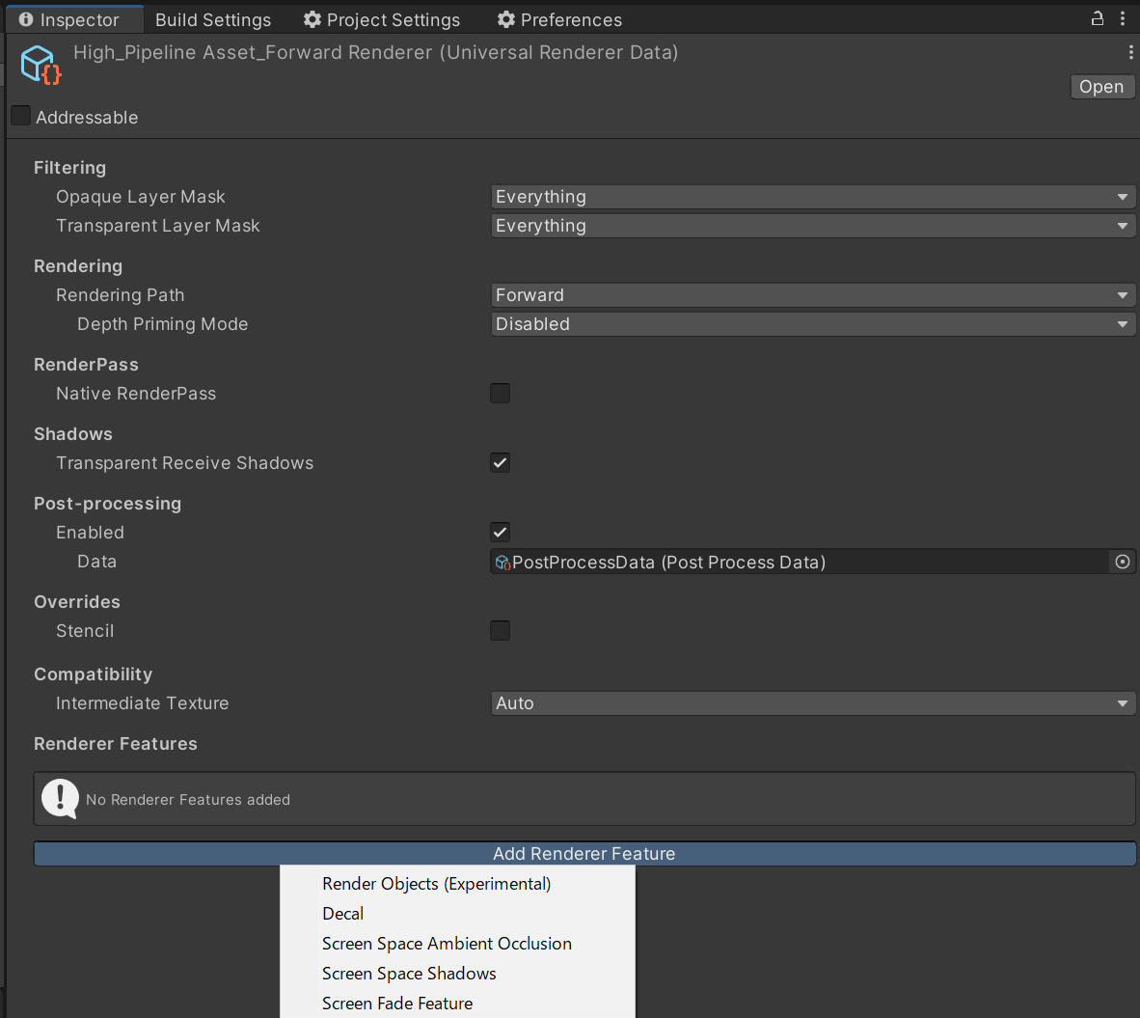
Task: Click the Stencil label
Action: pyautogui.click(x=85, y=631)
